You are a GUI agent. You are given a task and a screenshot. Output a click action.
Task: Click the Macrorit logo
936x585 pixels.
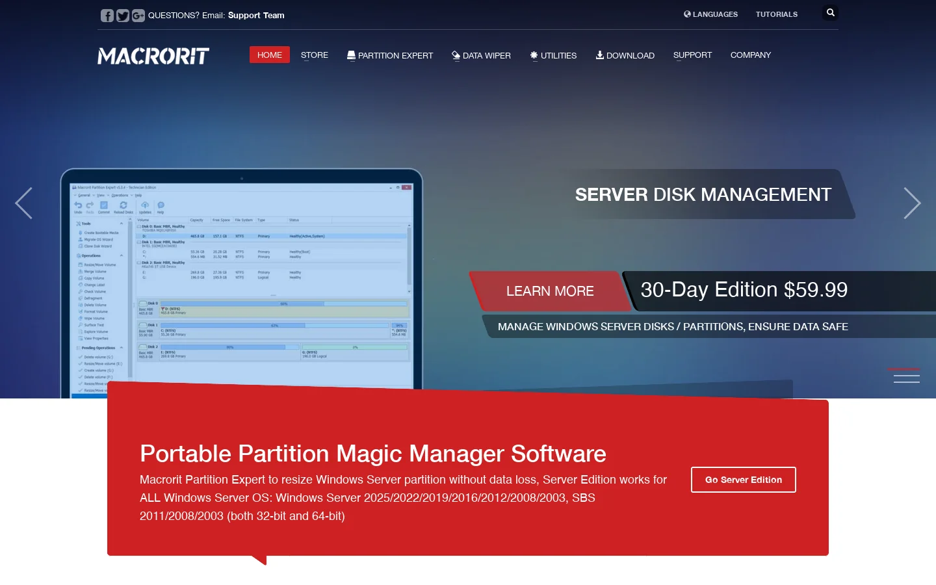153,56
